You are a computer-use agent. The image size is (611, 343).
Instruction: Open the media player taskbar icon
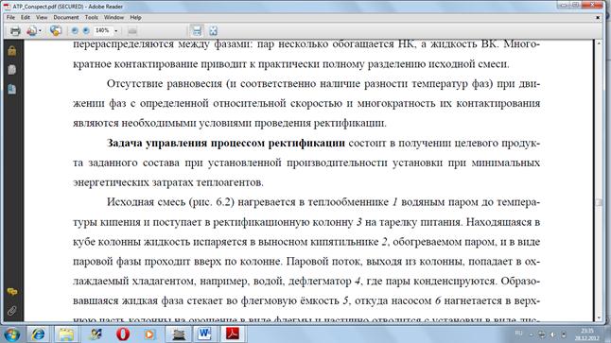pyautogui.click(x=149, y=334)
